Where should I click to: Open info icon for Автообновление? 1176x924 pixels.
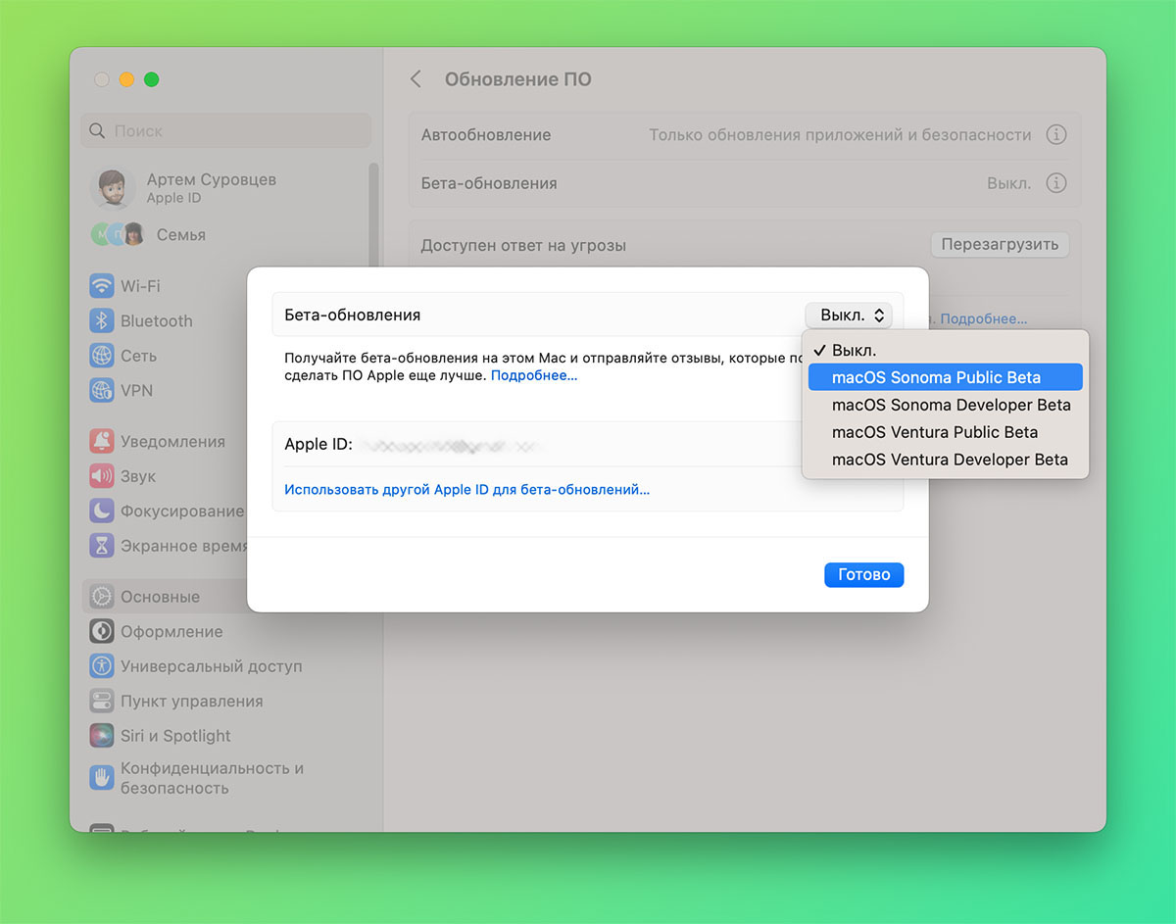(x=1055, y=135)
